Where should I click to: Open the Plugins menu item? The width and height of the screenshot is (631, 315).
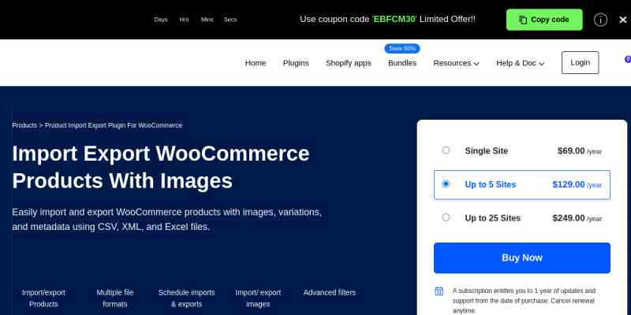coord(296,63)
